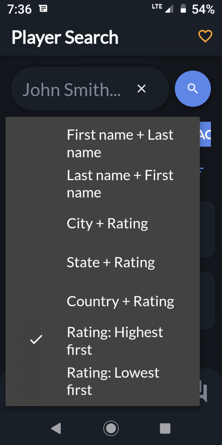Tap the message notification icon in status bar
Image resolution: width=222 pixels, height=445 pixels.
(x=43, y=9)
